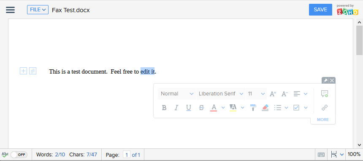363x161 pixels.
Task: Click MORE in the format toolbar
Action: point(323,119)
